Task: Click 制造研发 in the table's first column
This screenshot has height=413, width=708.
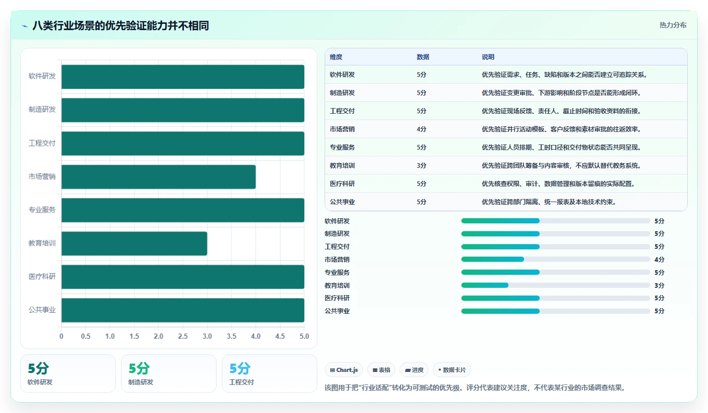Action: [x=342, y=93]
